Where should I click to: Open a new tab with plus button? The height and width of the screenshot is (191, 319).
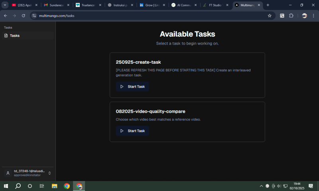tap(268, 5)
